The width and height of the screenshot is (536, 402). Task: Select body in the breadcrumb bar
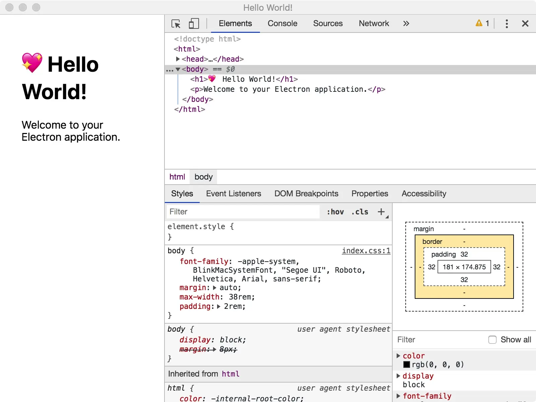click(x=203, y=177)
